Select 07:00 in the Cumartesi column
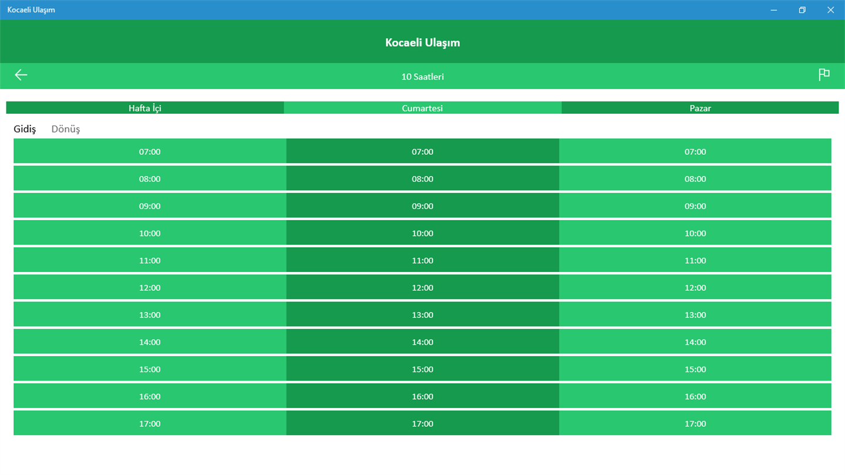This screenshot has width=845, height=475. coord(422,151)
